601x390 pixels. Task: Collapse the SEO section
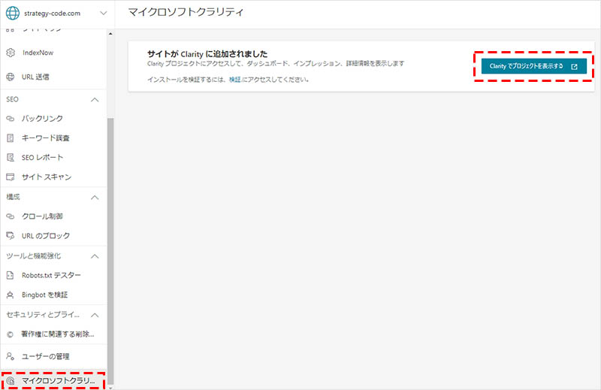[x=95, y=99]
